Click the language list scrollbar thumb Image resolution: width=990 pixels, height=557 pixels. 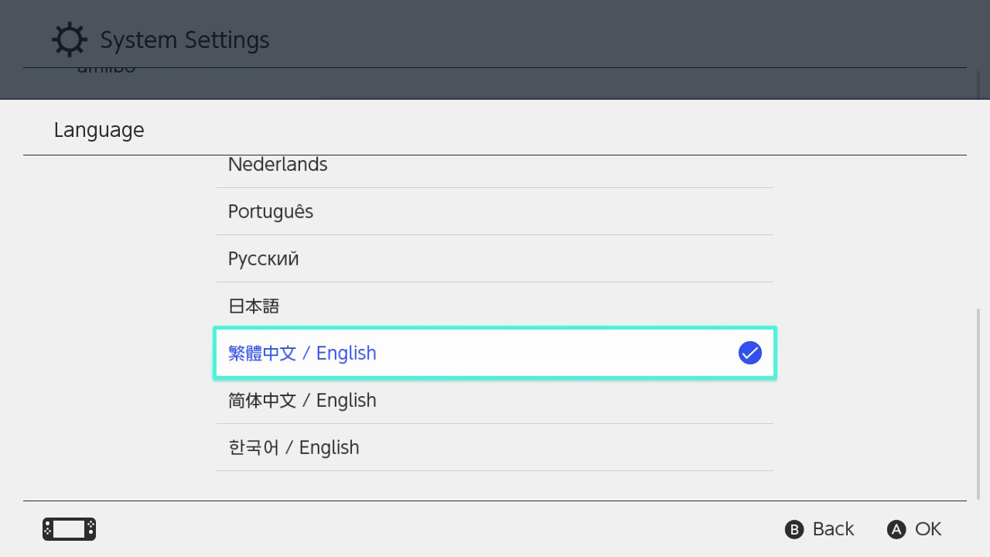[978, 402]
